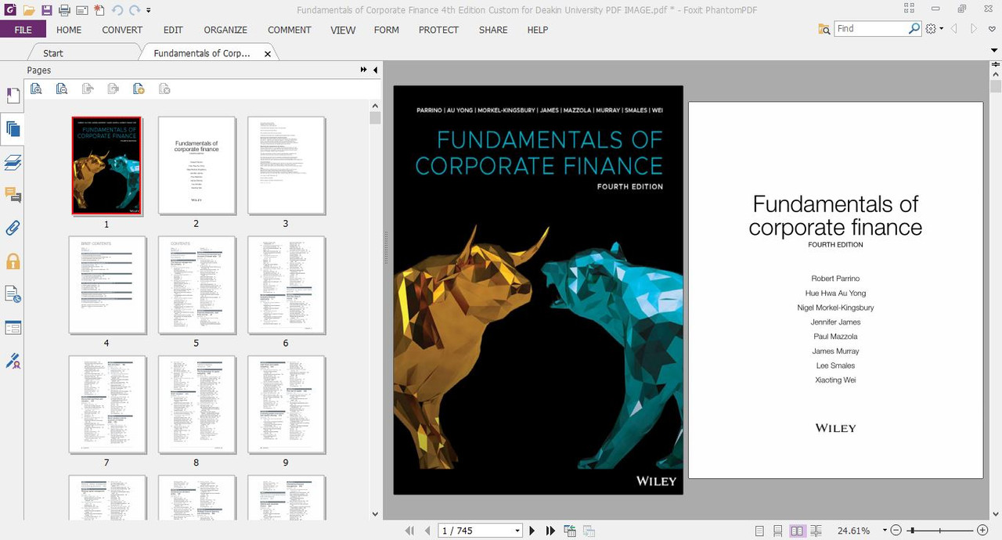Go to the previous page arrow

427,531
